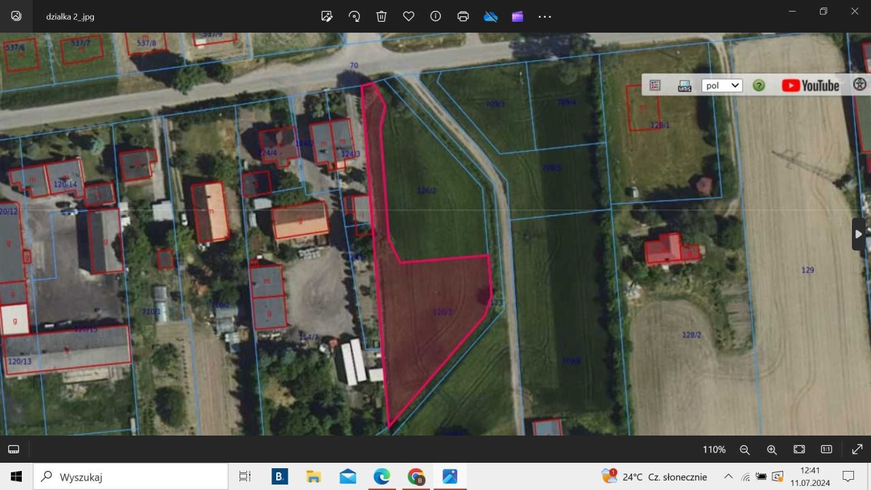Toggle the filmstrip panel at bottom left
871x490 pixels.
coord(14,449)
